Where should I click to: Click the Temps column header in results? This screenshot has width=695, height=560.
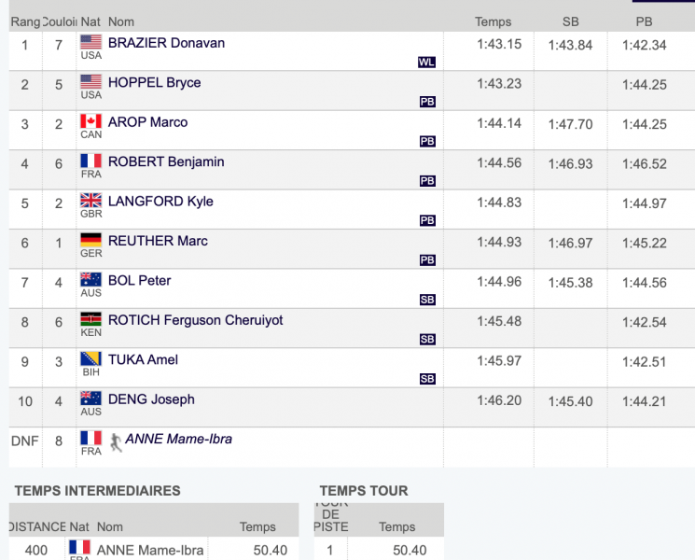(x=493, y=21)
